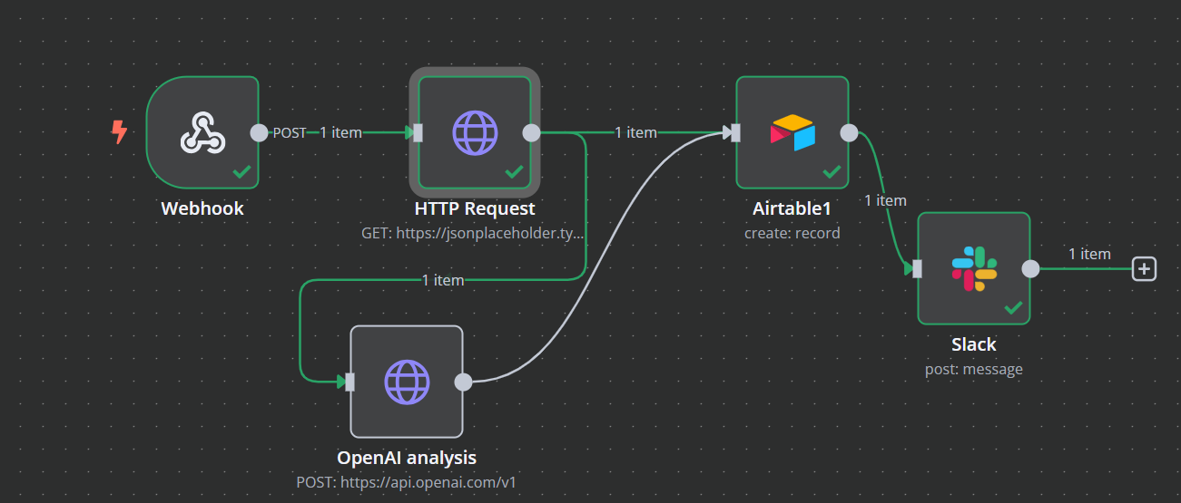Screen dimensions: 1181x503
Task: Click the Airtable1 input connector handle
Action: coord(736,133)
